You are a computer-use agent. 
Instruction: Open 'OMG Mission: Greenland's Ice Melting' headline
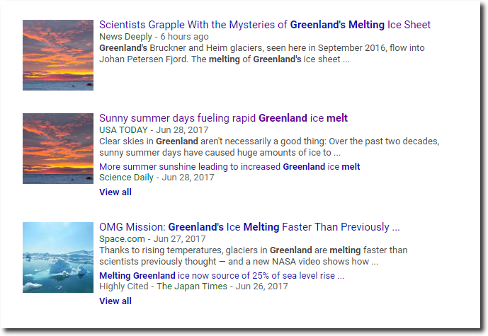249,227
